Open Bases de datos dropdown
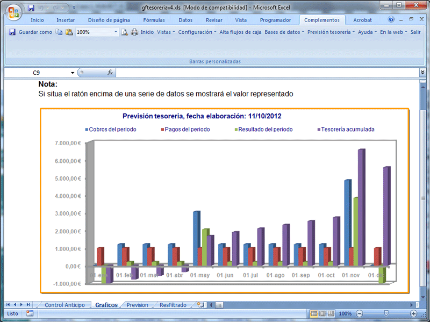Screen dimensions: 430x322 point(284,32)
